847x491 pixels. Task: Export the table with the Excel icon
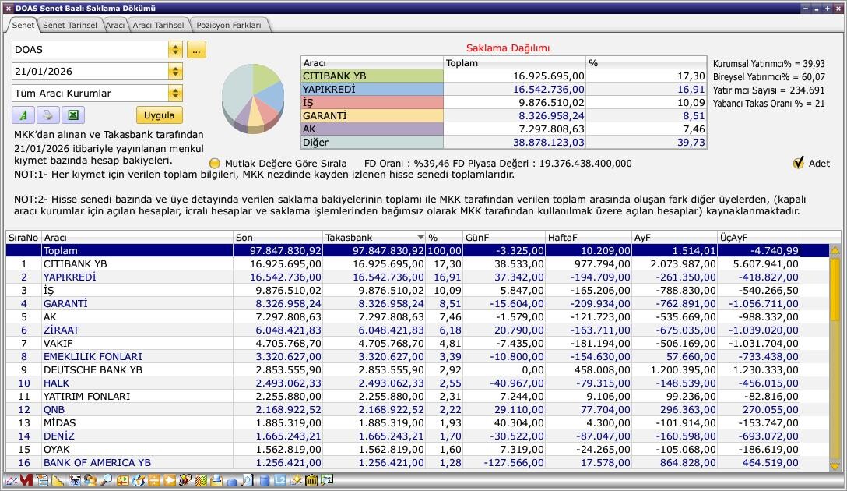[x=72, y=115]
